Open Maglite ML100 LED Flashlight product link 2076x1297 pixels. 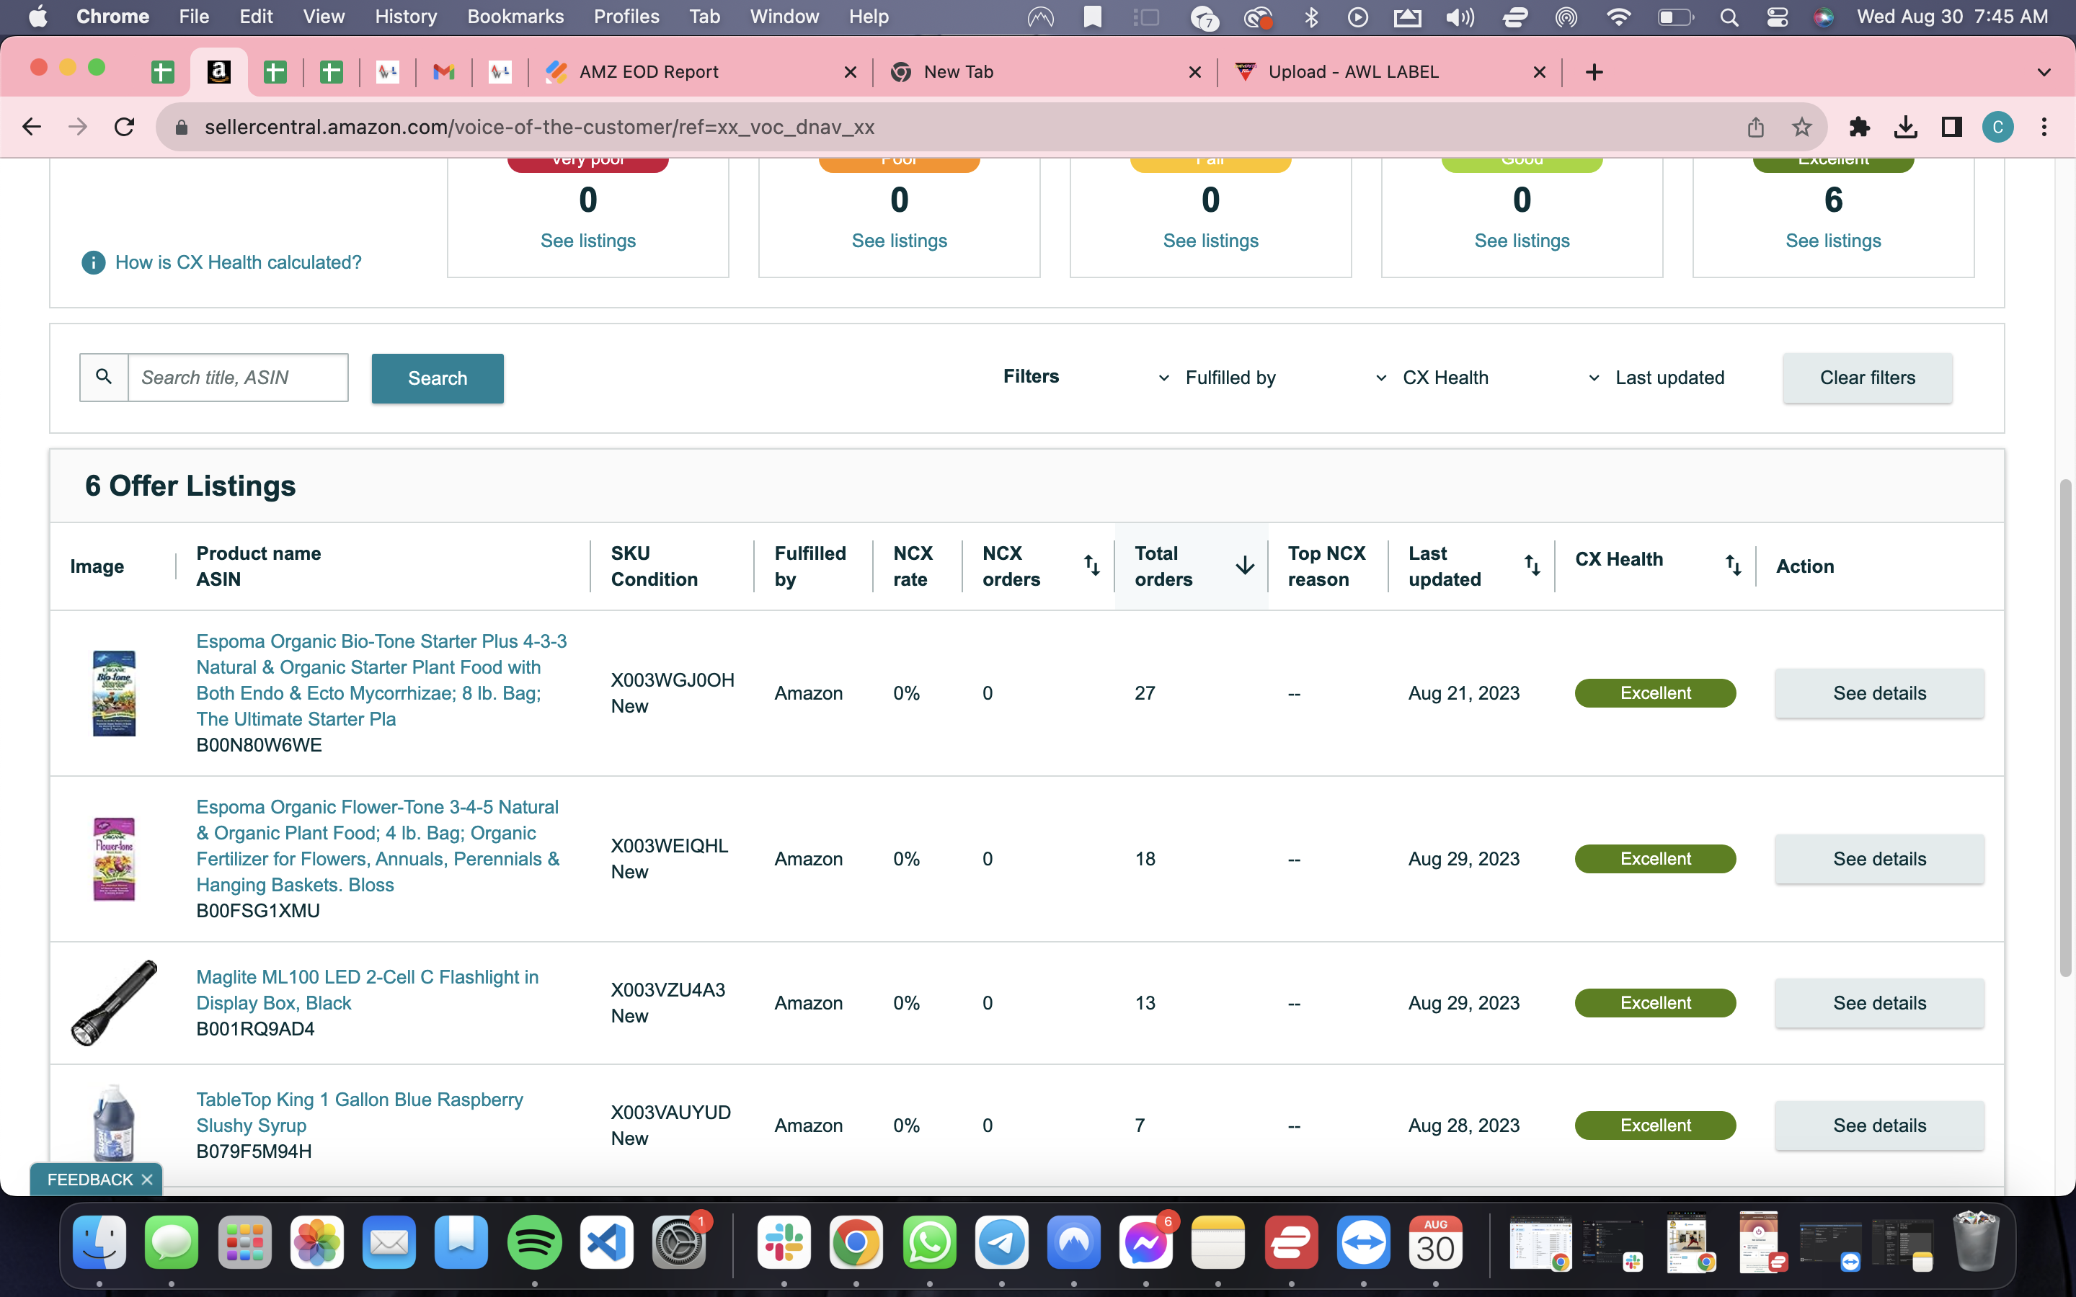point(367,990)
